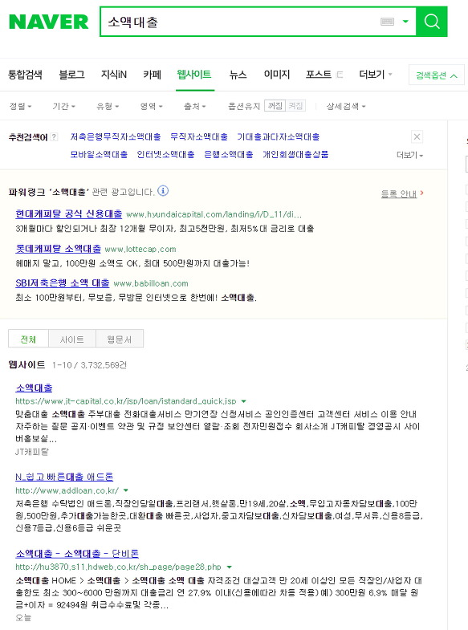Switch to the 통합검색 tab

click(x=25, y=75)
